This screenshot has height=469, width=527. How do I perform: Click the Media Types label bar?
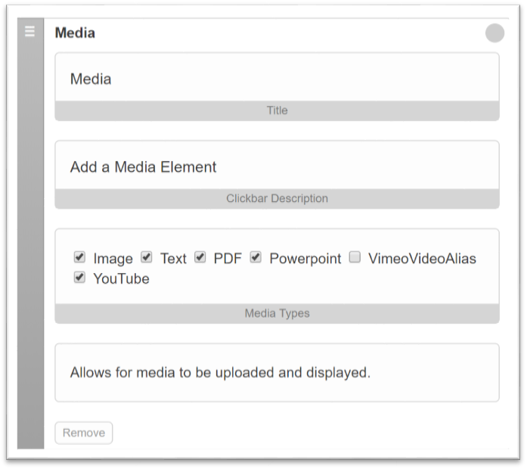click(277, 313)
